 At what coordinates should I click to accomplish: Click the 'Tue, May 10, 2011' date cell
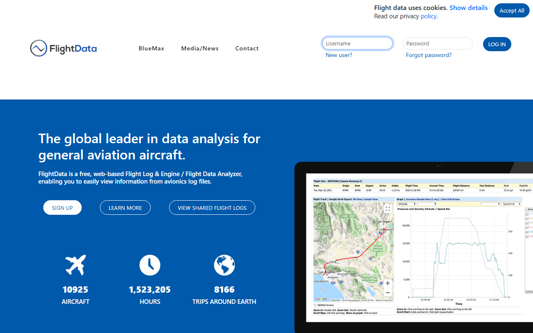pos(323,190)
